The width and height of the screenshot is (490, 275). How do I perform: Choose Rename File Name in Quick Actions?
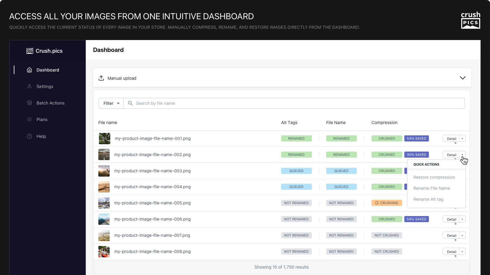432,188
